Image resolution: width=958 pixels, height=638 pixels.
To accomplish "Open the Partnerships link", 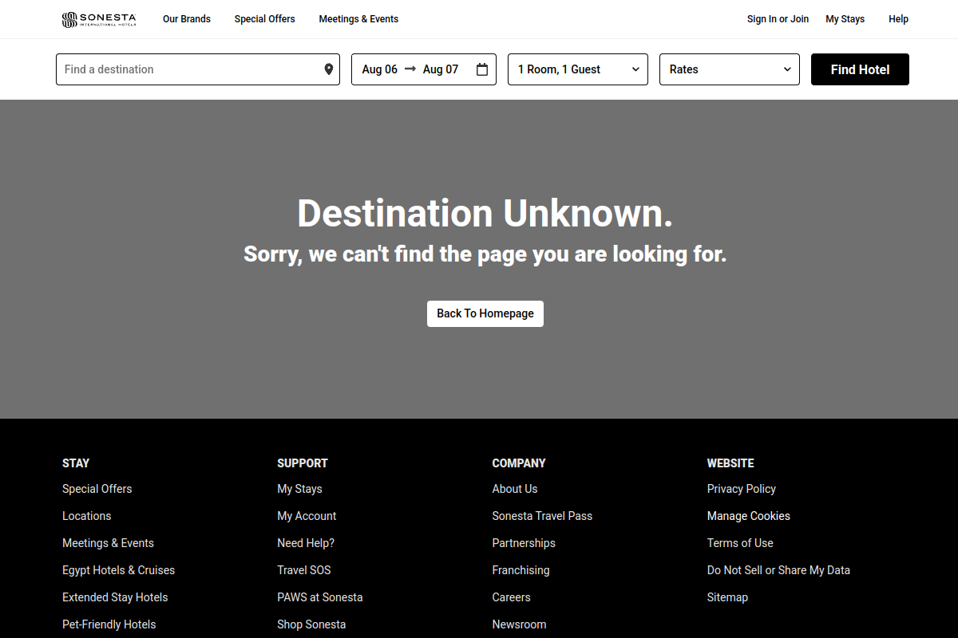I will [524, 543].
